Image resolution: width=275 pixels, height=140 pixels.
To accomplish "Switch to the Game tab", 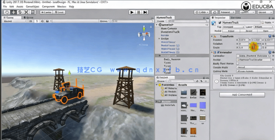I will (x=29, y=17).
